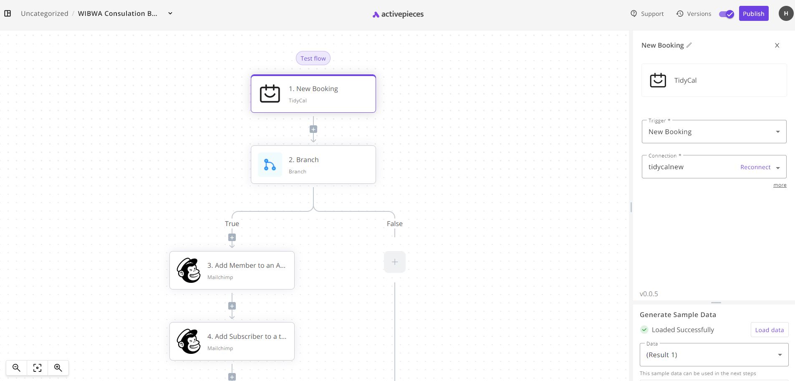795x381 pixels.
Task: Click the Loaded Successfully check icon
Action: (x=644, y=330)
